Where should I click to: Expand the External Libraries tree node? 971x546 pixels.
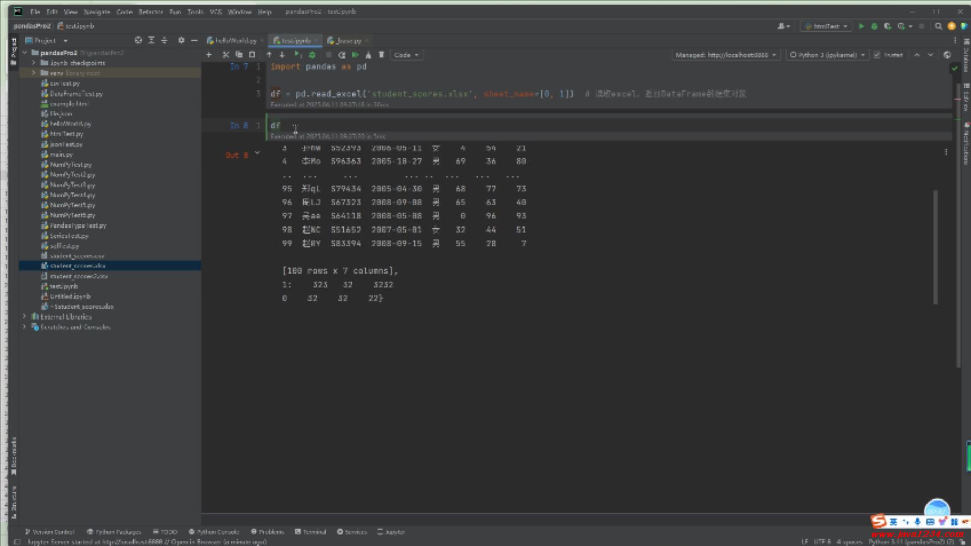tap(24, 316)
